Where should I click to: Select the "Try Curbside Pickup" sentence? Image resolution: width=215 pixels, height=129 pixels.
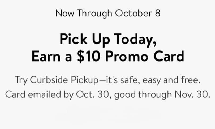pyautogui.click(x=107, y=80)
